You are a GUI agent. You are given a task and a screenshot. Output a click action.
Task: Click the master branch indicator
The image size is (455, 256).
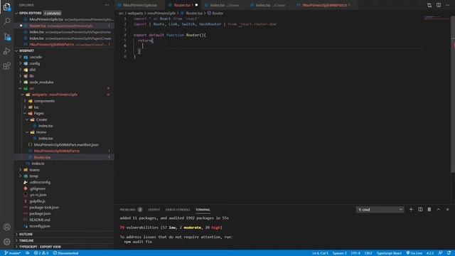[13, 253]
